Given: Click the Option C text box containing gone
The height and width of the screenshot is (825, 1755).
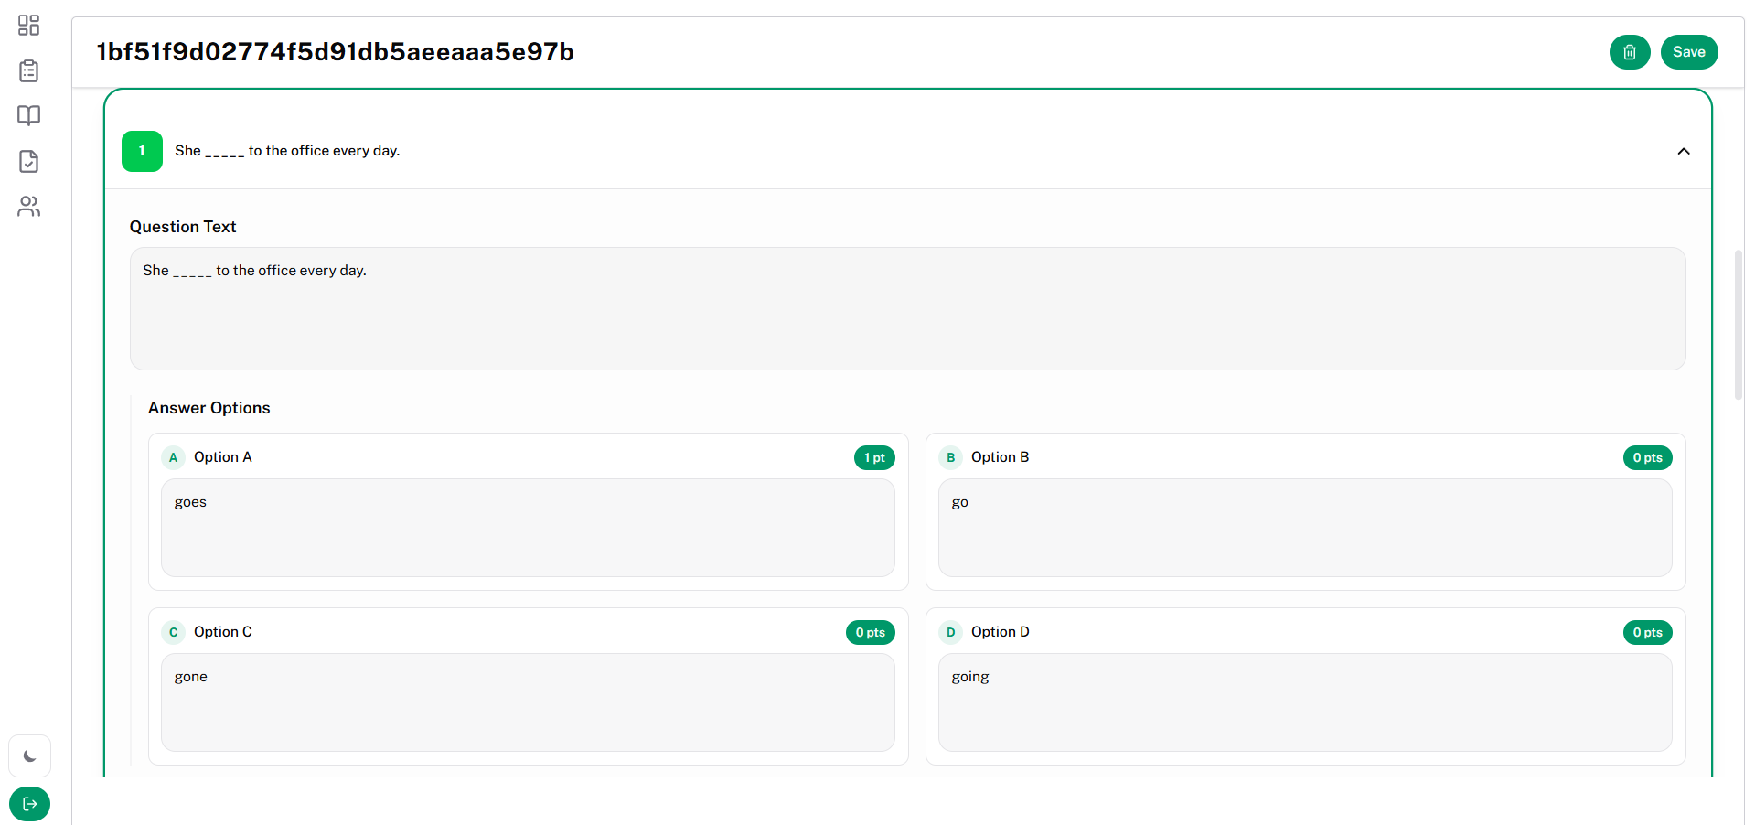Looking at the screenshot, I should tap(528, 702).
